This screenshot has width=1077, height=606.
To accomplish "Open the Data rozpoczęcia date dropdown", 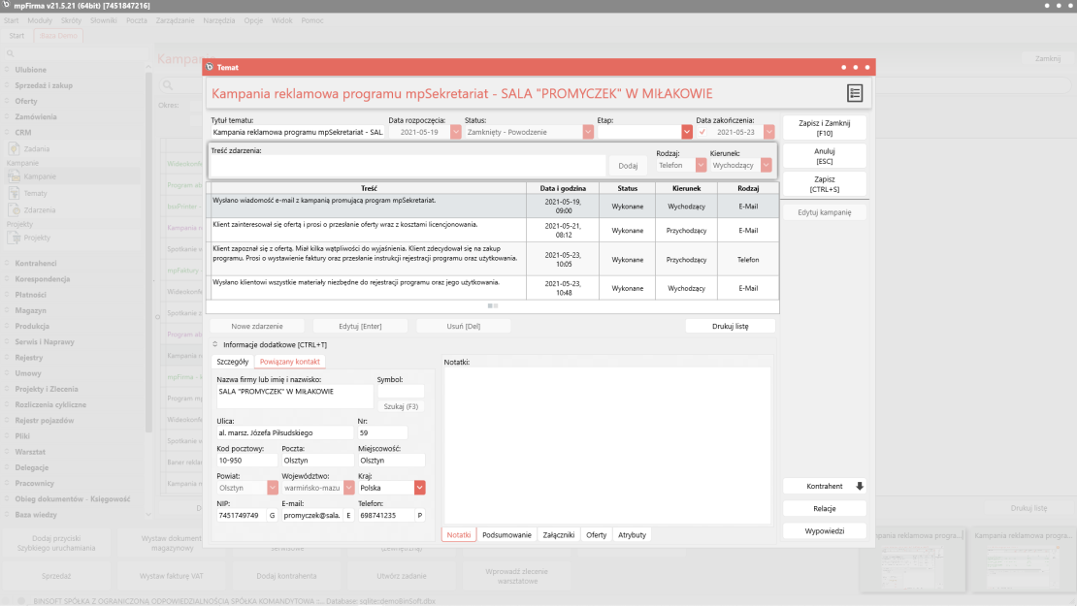I will (455, 132).
